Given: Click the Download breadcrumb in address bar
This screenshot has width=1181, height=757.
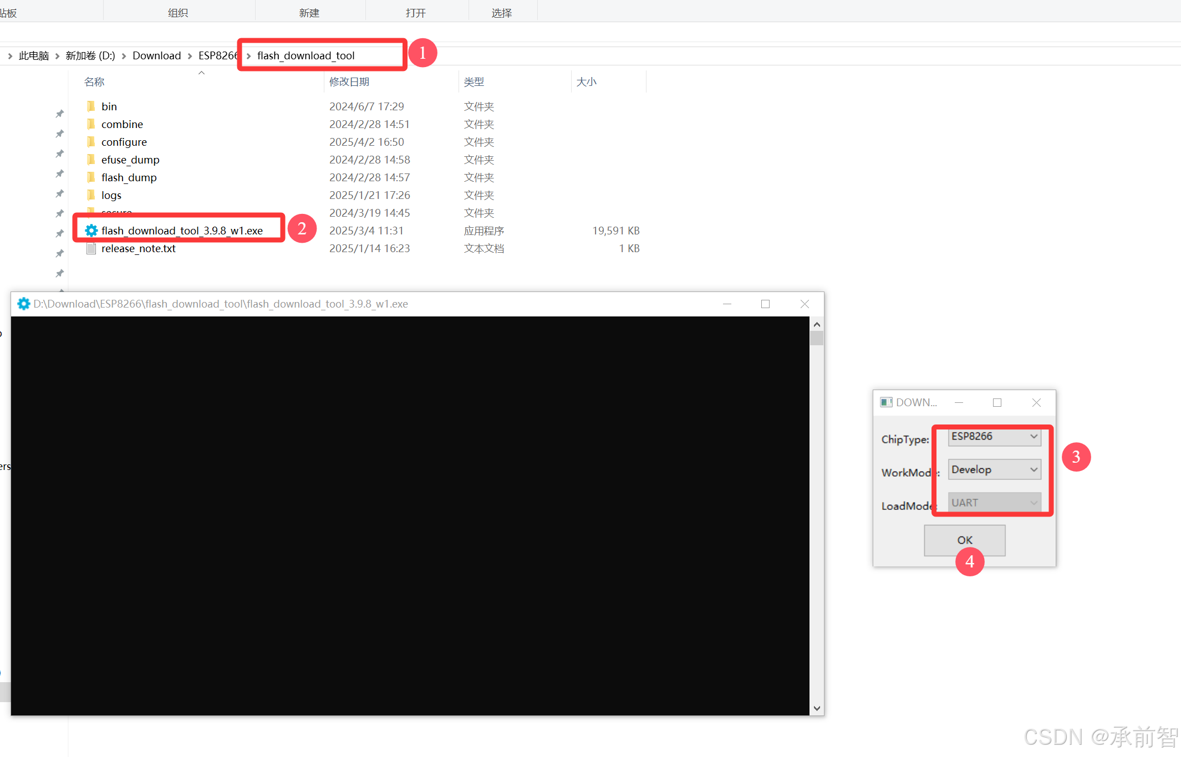Looking at the screenshot, I should pyautogui.click(x=156, y=55).
